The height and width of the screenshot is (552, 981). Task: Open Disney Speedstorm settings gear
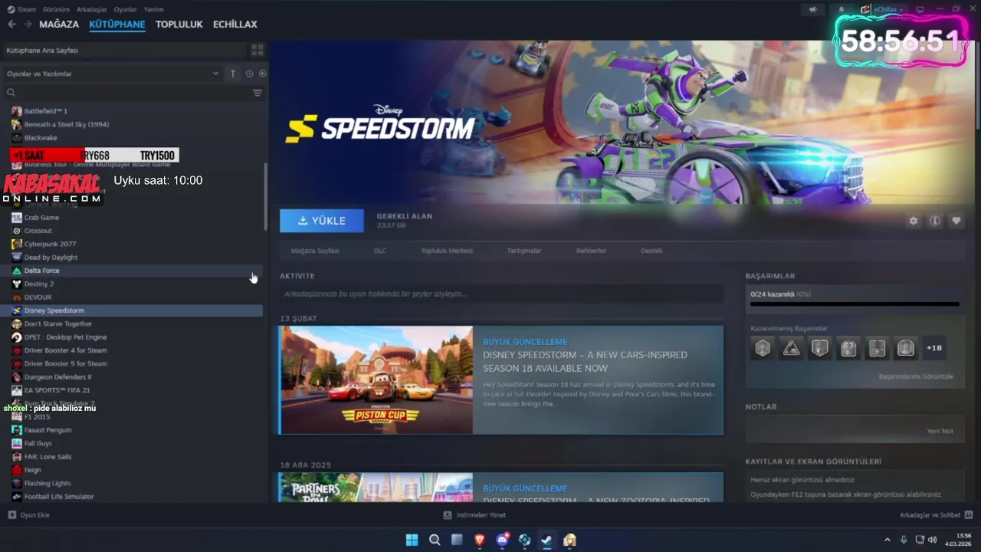point(914,221)
